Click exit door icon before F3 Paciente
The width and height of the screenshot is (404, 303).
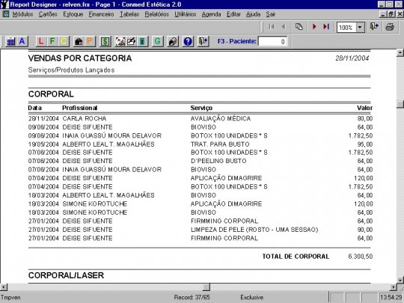[x=203, y=41]
